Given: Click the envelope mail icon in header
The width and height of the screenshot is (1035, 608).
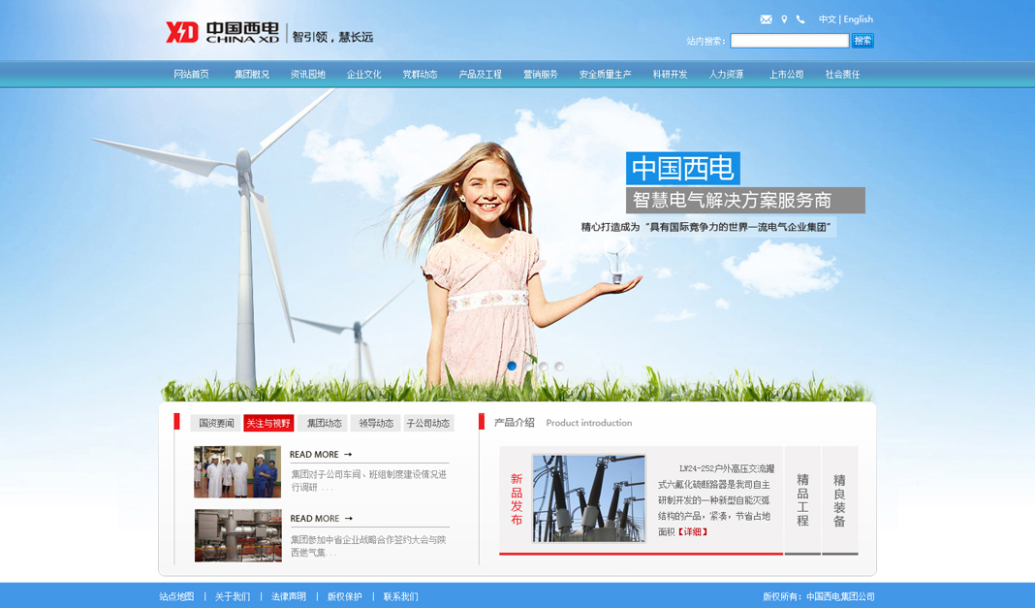Looking at the screenshot, I should click(x=766, y=19).
